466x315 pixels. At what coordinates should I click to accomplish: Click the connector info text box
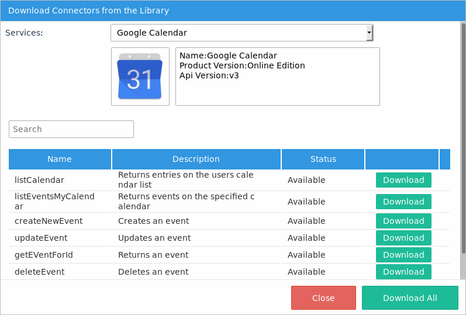click(x=278, y=77)
